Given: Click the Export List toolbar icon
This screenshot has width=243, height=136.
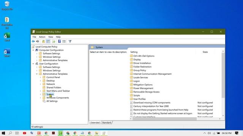Looking at the screenshot, I should coord(54,41).
